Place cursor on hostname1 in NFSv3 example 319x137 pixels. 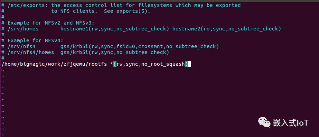(74, 29)
